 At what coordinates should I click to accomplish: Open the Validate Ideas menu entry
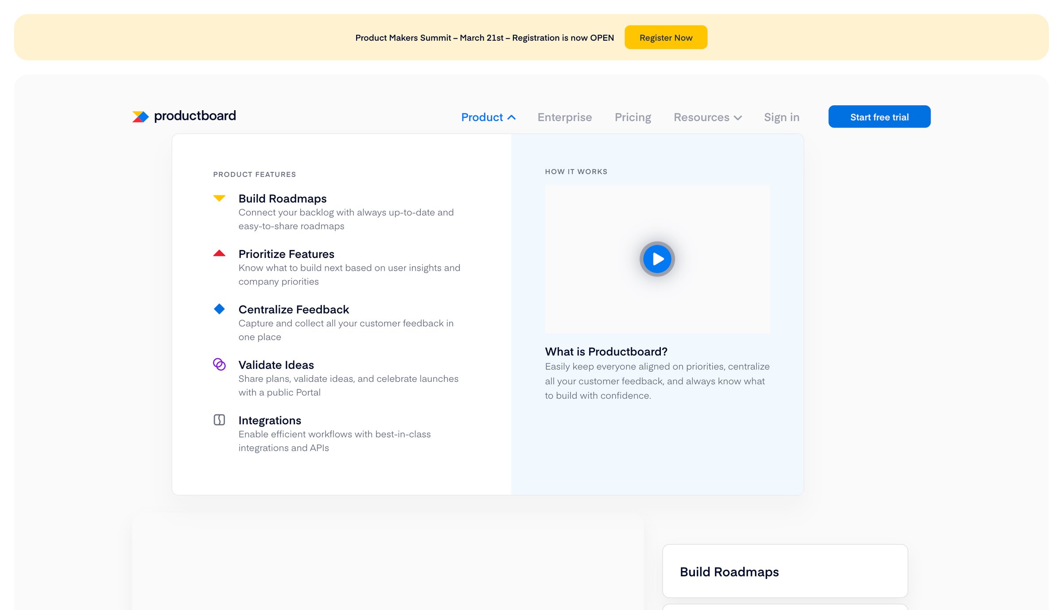pos(276,365)
